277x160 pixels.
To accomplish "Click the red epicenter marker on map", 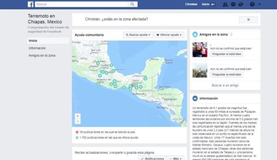I will 132,86.
